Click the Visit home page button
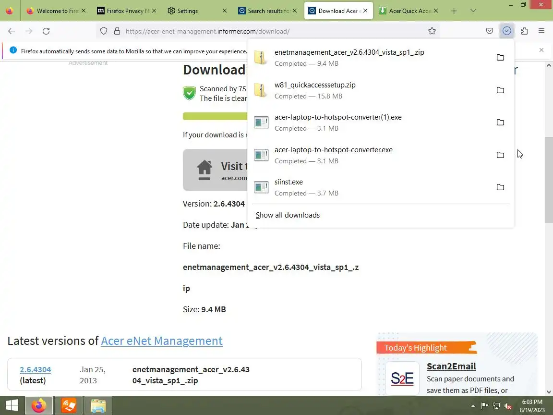This screenshot has height=415, width=553. [215, 170]
